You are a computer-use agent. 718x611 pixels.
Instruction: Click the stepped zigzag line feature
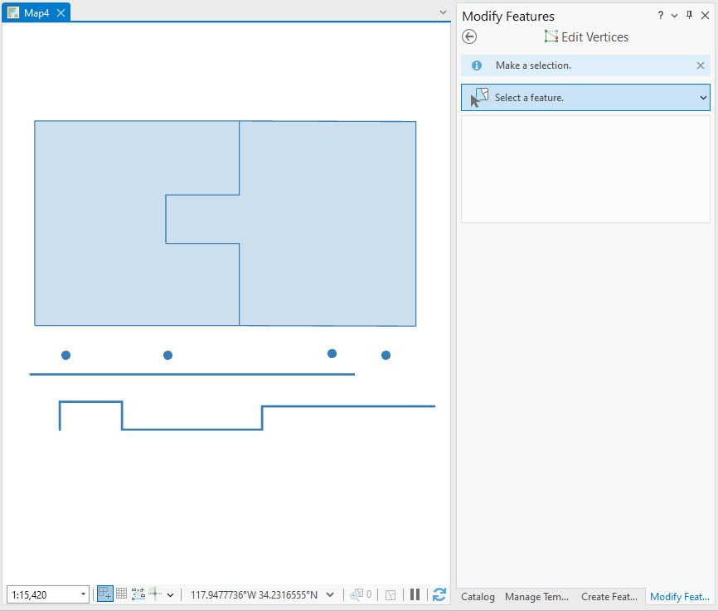click(x=192, y=429)
